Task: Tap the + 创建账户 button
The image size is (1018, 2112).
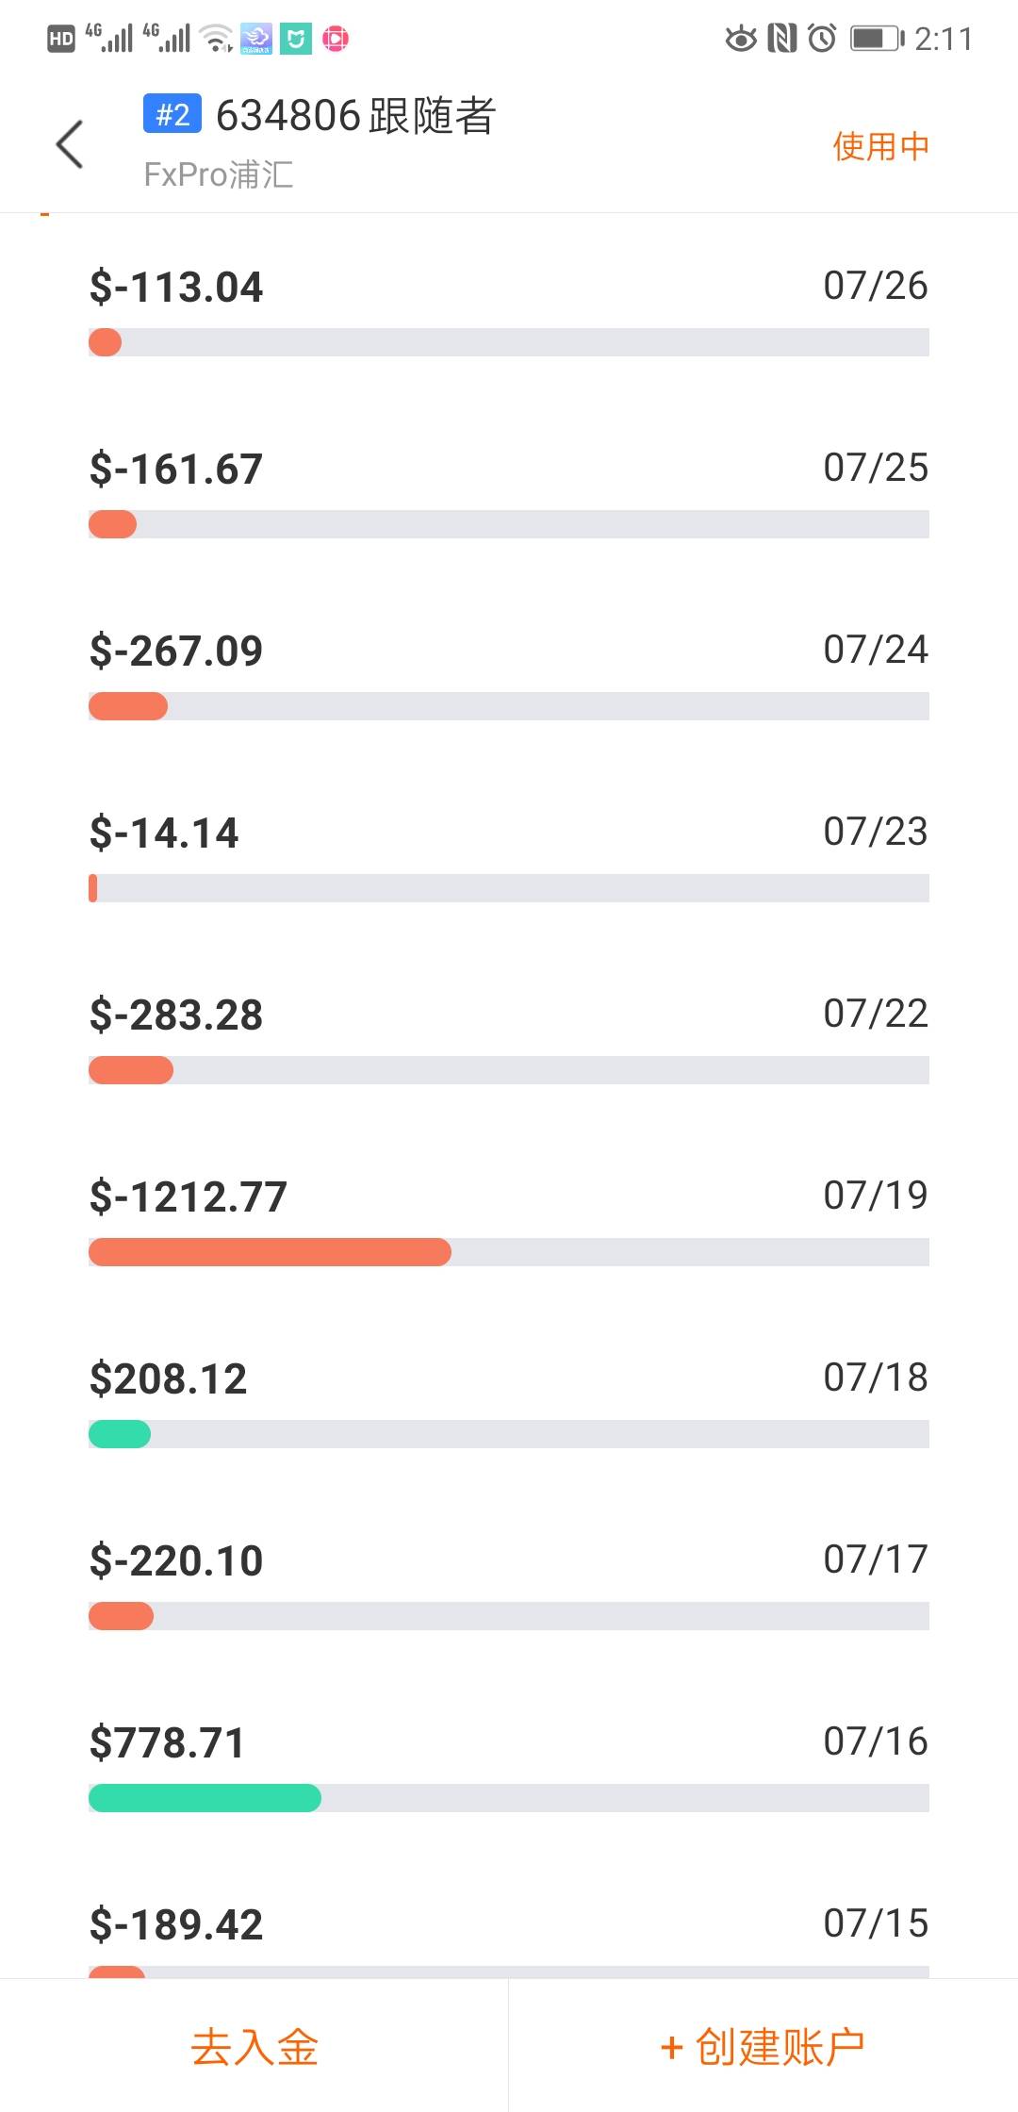Action: coord(763,2047)
